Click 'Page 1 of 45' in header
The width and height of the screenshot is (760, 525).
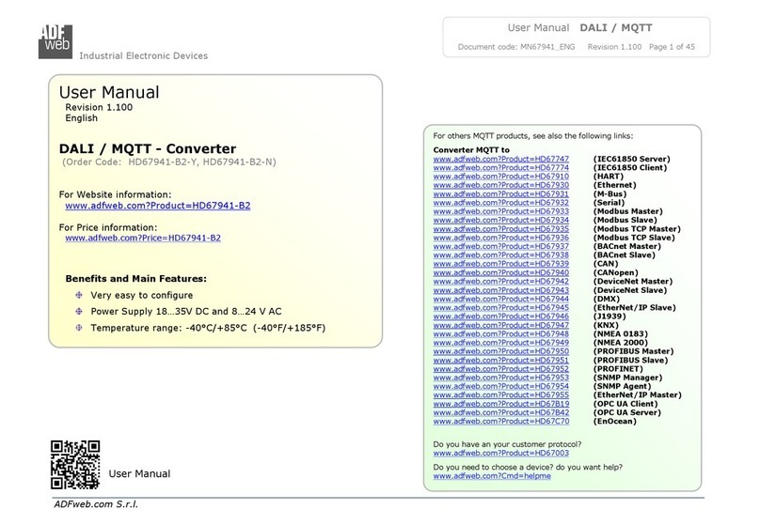point(672,47)
